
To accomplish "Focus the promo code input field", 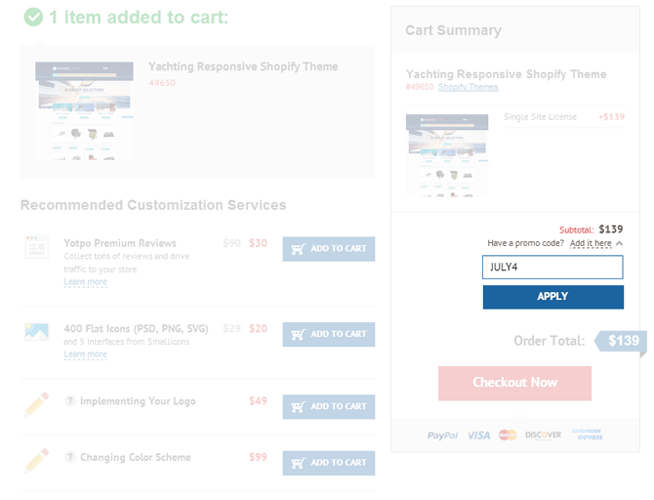I will [x=552, y=268].
